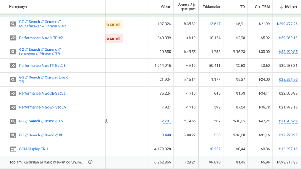Sort by Ort. TBM column header
Screen dimensions: 301x169
click(262, 7)
